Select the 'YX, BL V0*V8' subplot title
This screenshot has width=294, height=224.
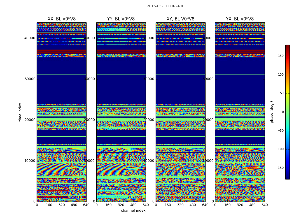[x=240, y=19]
